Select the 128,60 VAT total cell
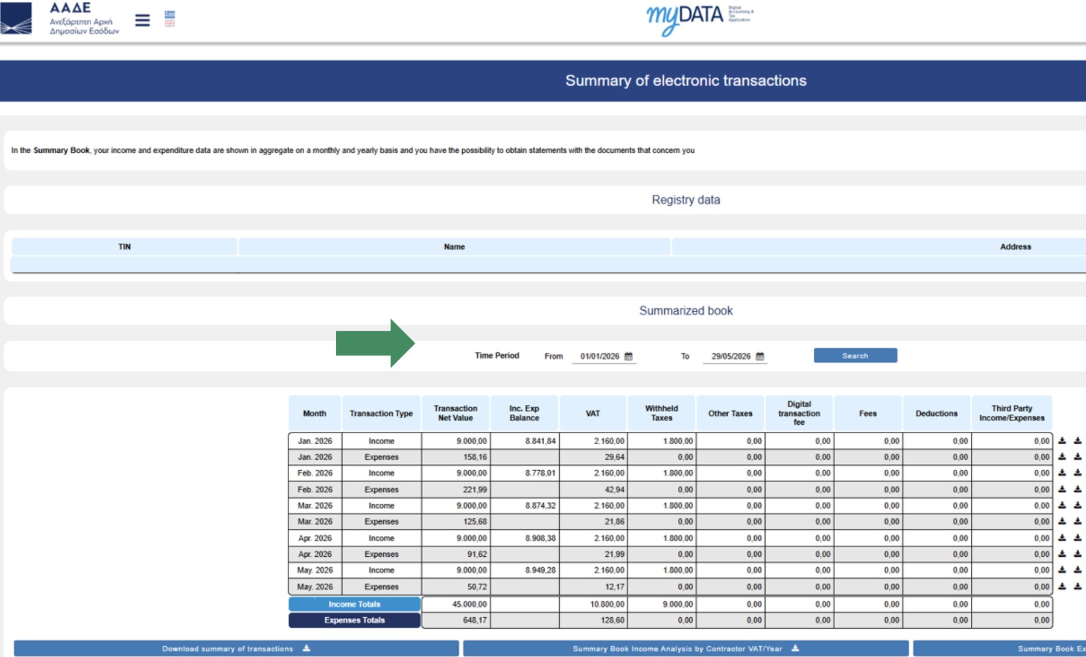Viewport: 1086px width, 657px height. (x=594, y=620)
